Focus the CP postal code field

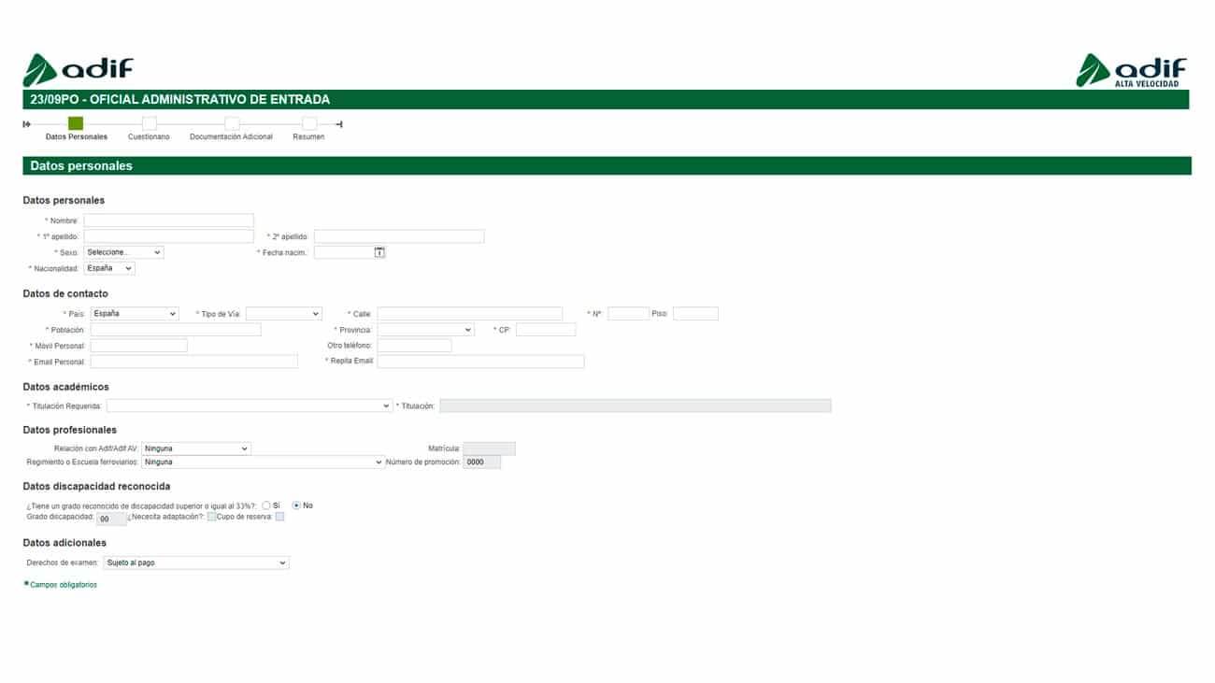[546, 330]
